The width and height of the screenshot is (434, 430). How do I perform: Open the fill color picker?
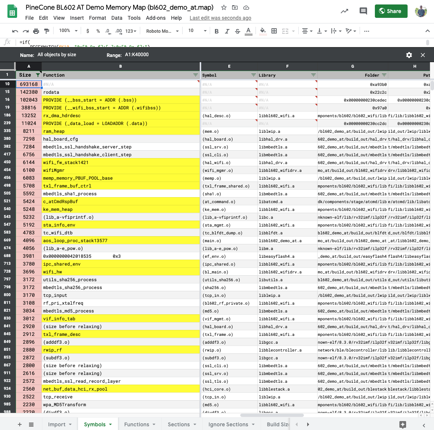[263, 31]
